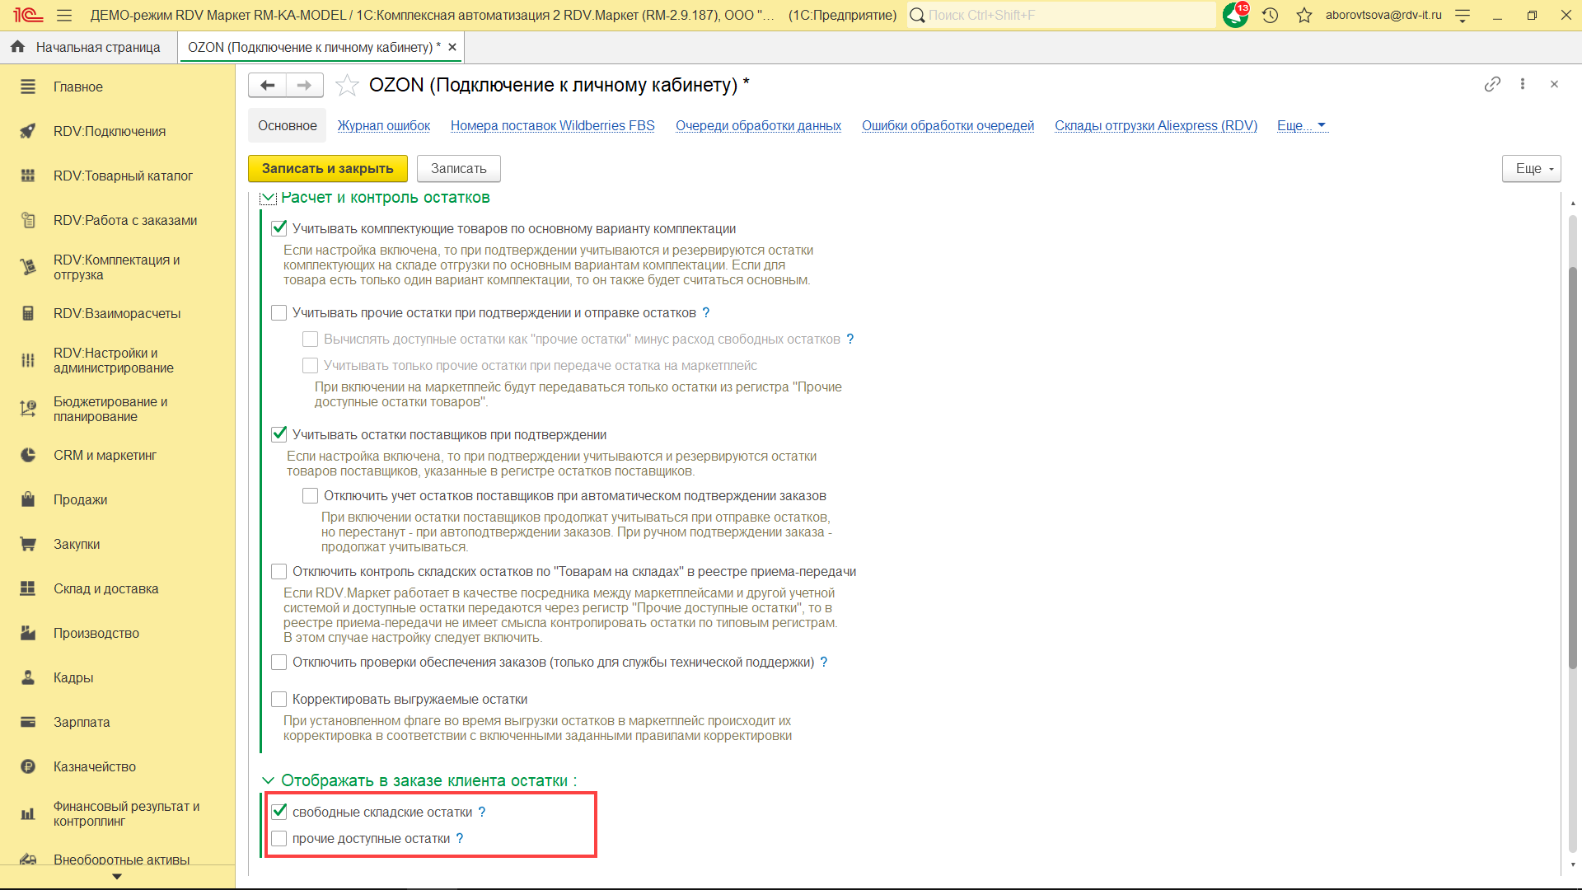Screen dimensions: 1582x890
Task: Enable прочие доступные остатки checkbox
Action: 279,838
